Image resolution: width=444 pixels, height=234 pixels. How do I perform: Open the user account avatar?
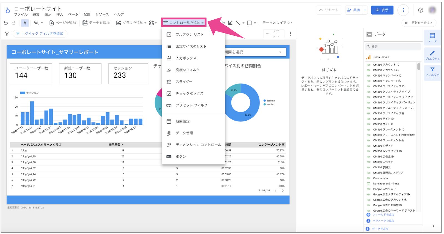[432, 10]
